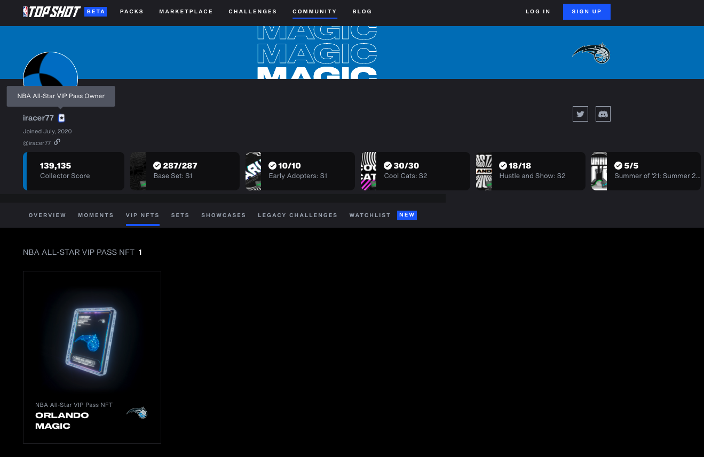Open the Cool Cats: S2 set card
Viewport: 704px width, 457px height.
[415, 171]
